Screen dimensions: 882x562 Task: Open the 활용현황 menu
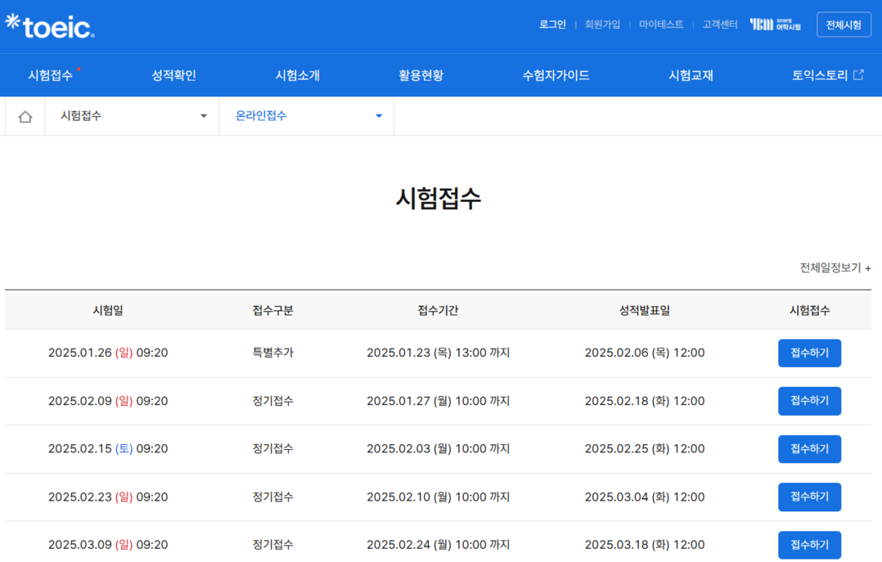click(x=421, y=75)
